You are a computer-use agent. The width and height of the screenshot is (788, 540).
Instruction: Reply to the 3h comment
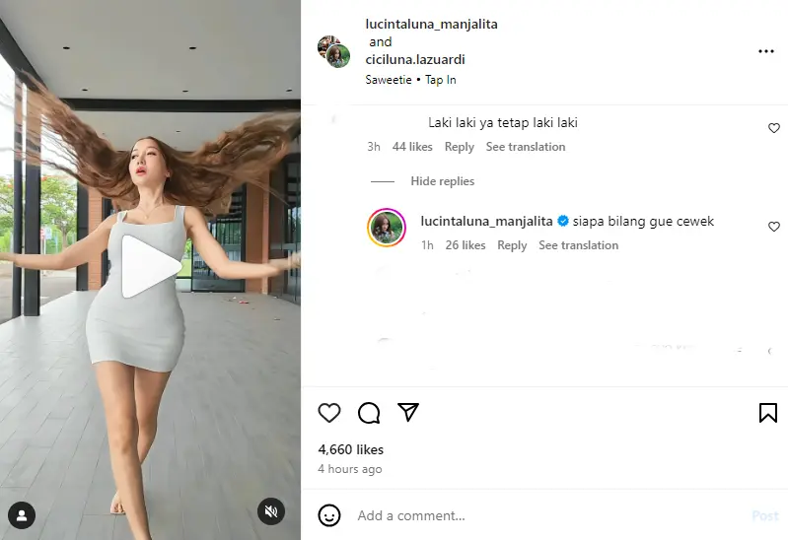pyautogui.click(x=460, y=147)
